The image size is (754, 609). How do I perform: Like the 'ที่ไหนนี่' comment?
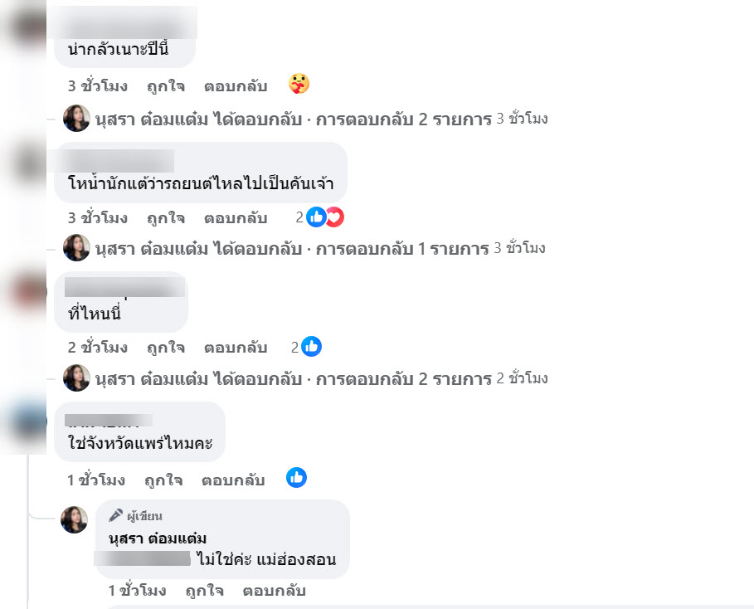click(166, 348)
